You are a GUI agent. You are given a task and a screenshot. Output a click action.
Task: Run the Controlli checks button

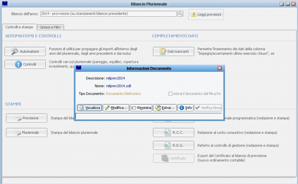click(x=25, y=64)
